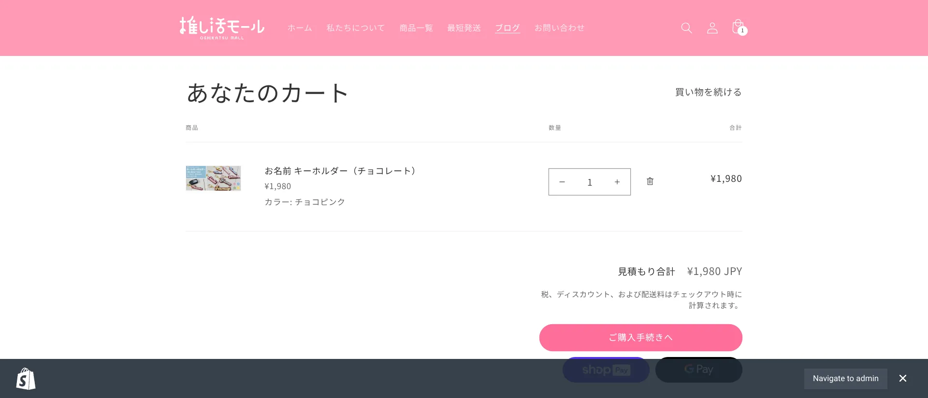Open 私たちについて menu item
The width and height of the screenshot is (928, 398).
coord(355,28)
